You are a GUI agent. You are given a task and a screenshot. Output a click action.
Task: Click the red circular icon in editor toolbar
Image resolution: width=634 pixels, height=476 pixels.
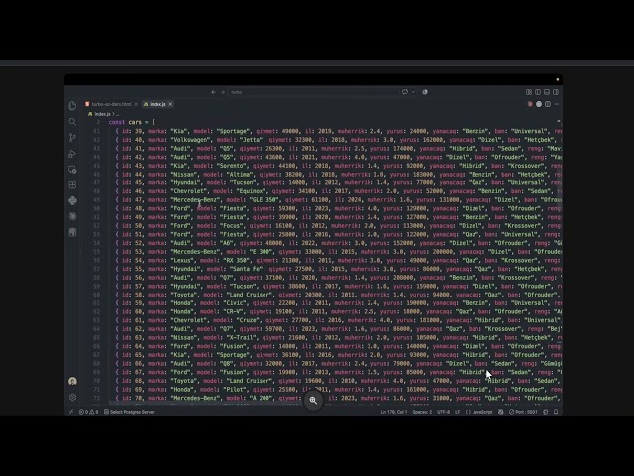[530, 104]
